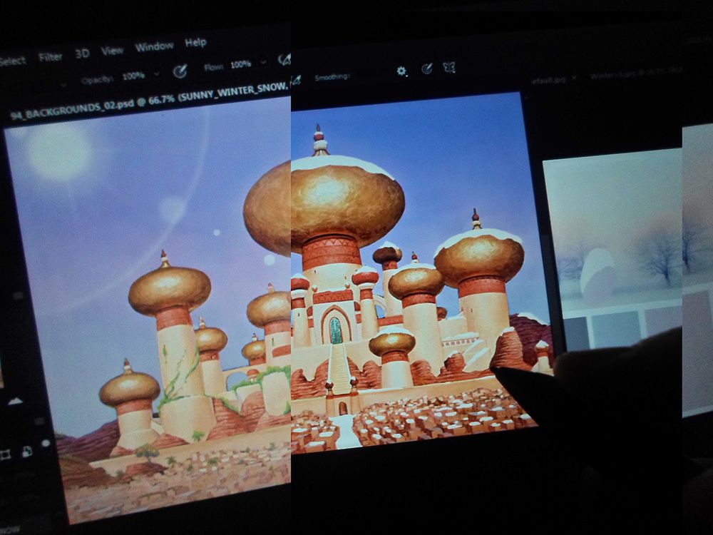Click the Flow 100% value field

[240, 65]
